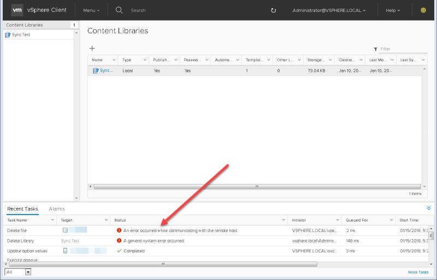
Task: Click the error communicating with remote host status
Action: pos(181,230)
